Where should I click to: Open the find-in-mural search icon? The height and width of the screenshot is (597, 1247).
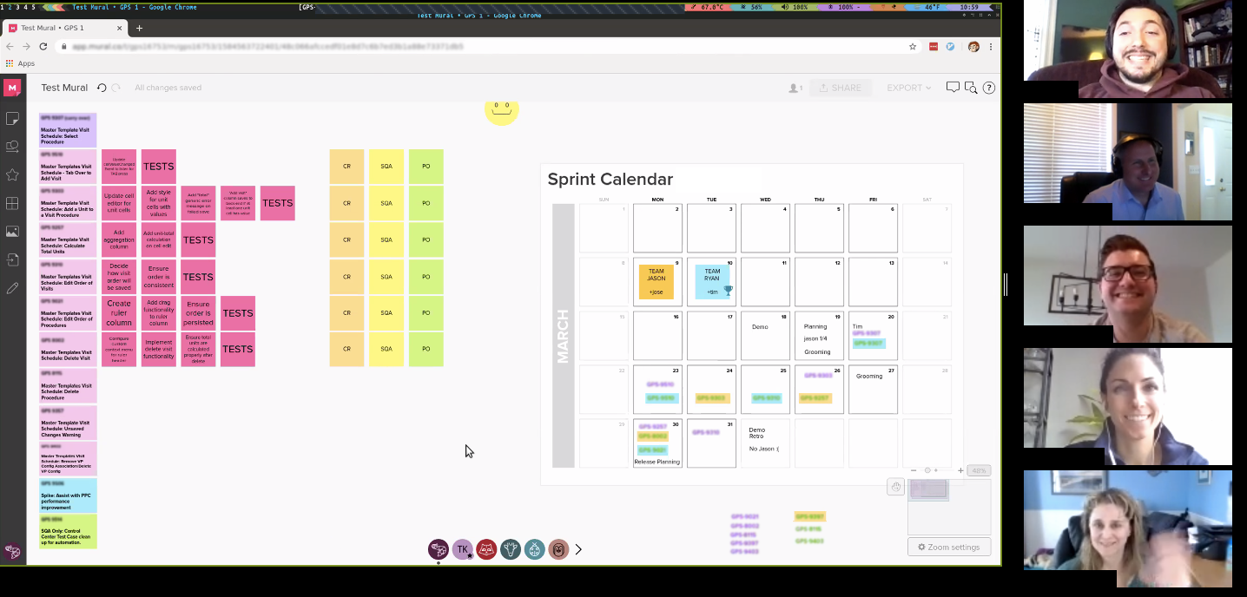[x=971, y=88]
